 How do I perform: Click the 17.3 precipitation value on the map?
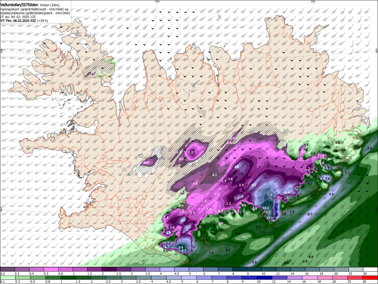270,218
